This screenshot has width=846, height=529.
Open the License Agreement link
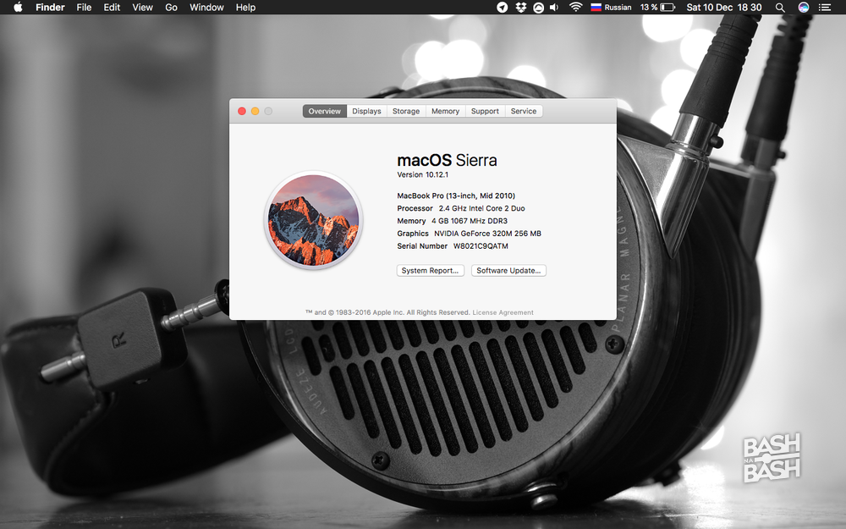click(503, 312)
